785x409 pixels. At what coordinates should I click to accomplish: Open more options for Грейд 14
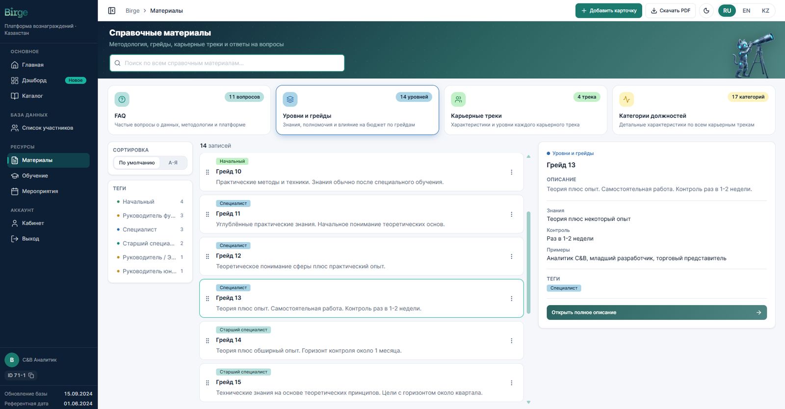[511, 341]
